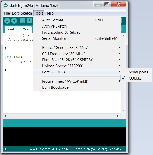Viewport: 153px width, 155px height.
Task: Open Serial Monitor from Tools menu
Action: 77,38
